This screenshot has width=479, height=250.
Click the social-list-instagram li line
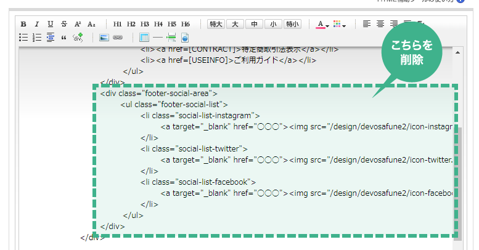(200, 116)
